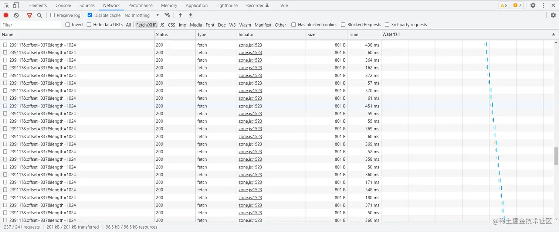Sort by the Name column header
Screen dimensions: 559x232
(x=77, y=34)
